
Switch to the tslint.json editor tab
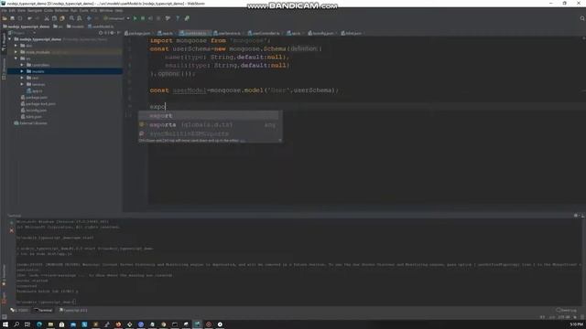(x=352, y=33)
